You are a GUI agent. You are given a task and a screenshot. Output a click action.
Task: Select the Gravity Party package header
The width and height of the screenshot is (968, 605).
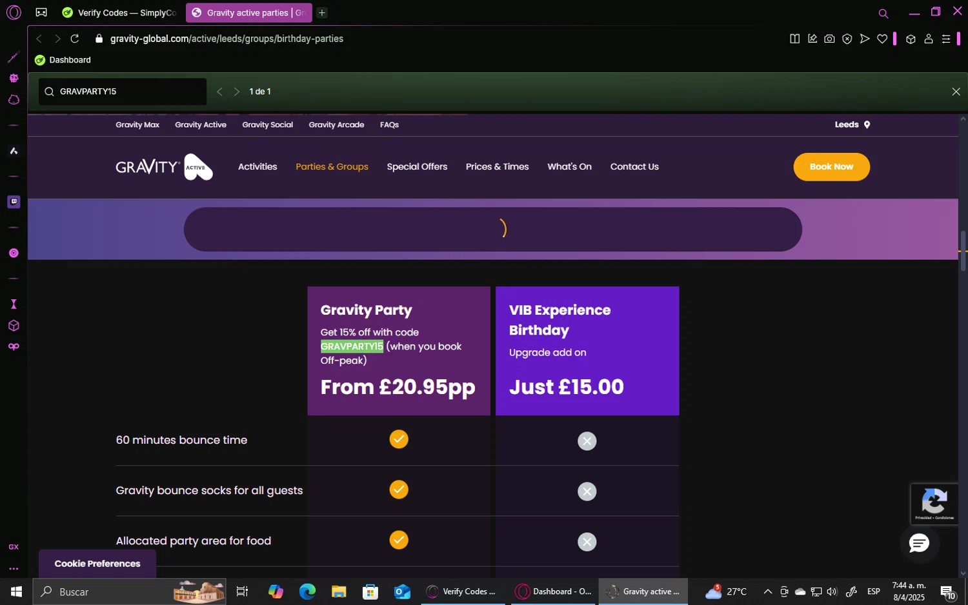[x=399, y=351]
